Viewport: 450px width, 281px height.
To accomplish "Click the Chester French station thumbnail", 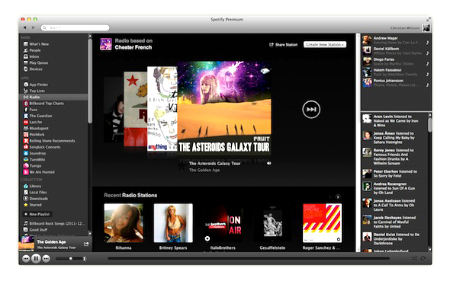I will [105, 44].
